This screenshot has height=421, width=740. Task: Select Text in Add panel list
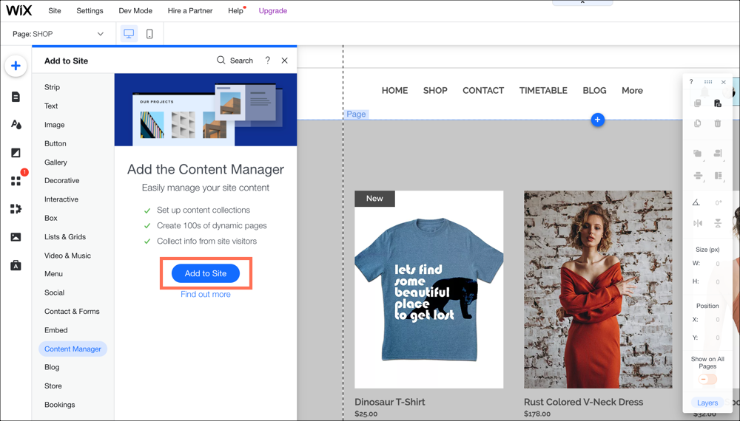point(51,106)
